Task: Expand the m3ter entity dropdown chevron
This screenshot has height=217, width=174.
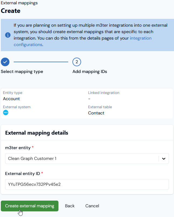Action: pos(164,159)
